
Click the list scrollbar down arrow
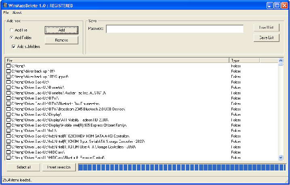pyautogui.click(x=281, y=158)
